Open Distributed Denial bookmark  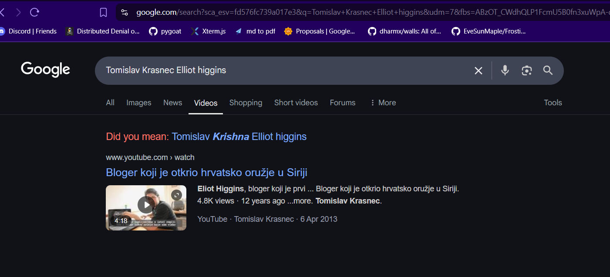pyautogui.click(x=103, y=31)
